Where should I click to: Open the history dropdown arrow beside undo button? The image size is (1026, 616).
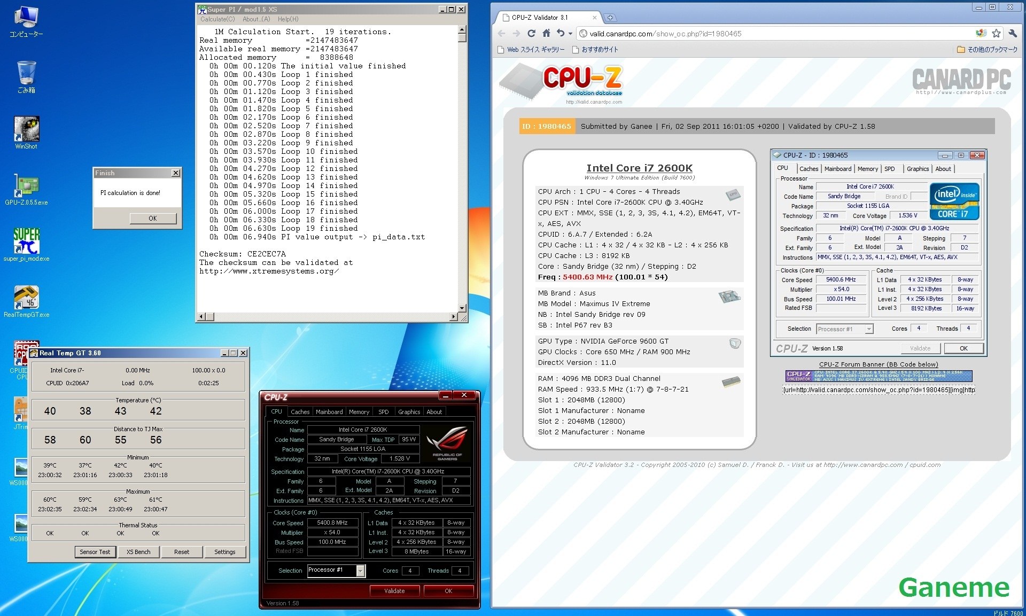571,34
